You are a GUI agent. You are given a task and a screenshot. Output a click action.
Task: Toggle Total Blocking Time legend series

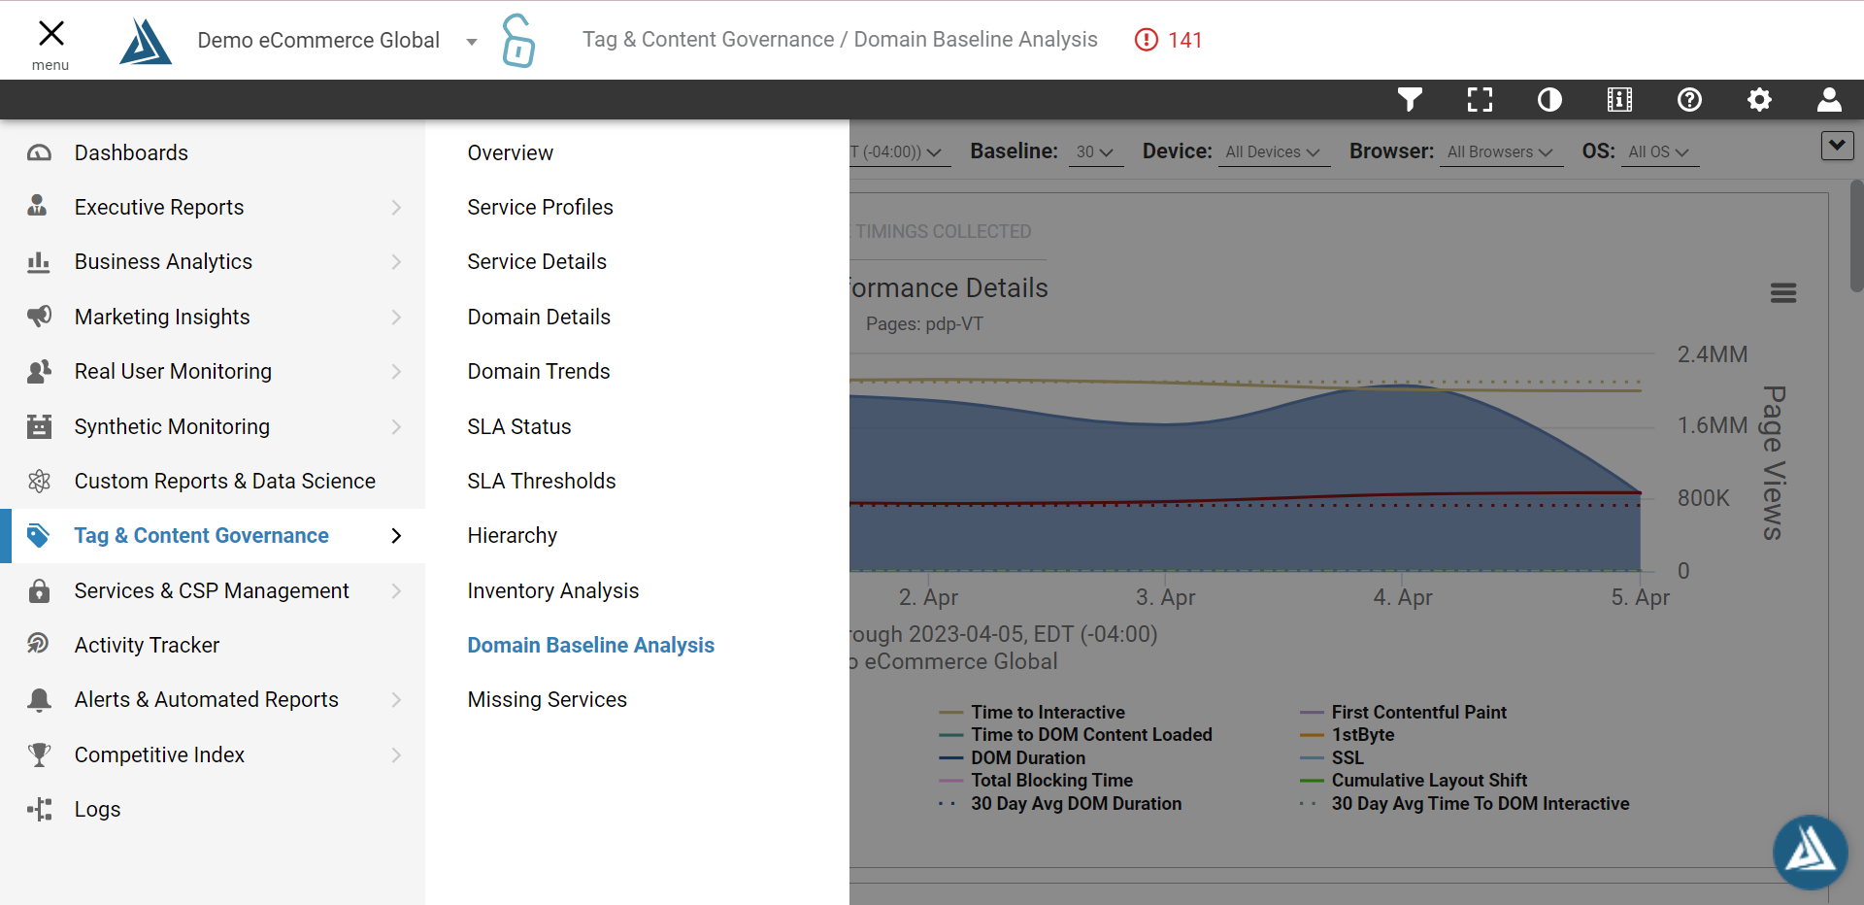1037,780
